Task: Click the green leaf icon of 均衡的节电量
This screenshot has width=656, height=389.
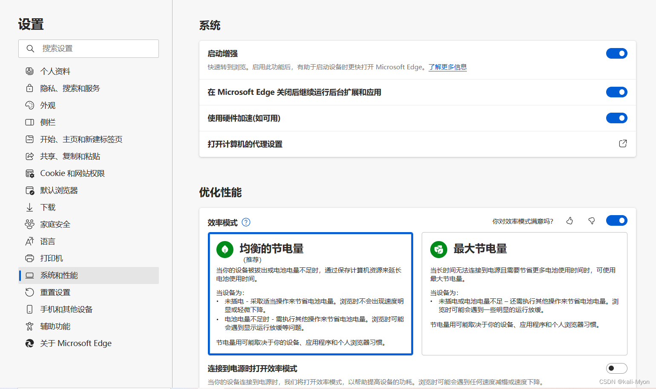Action: point(225,250)
